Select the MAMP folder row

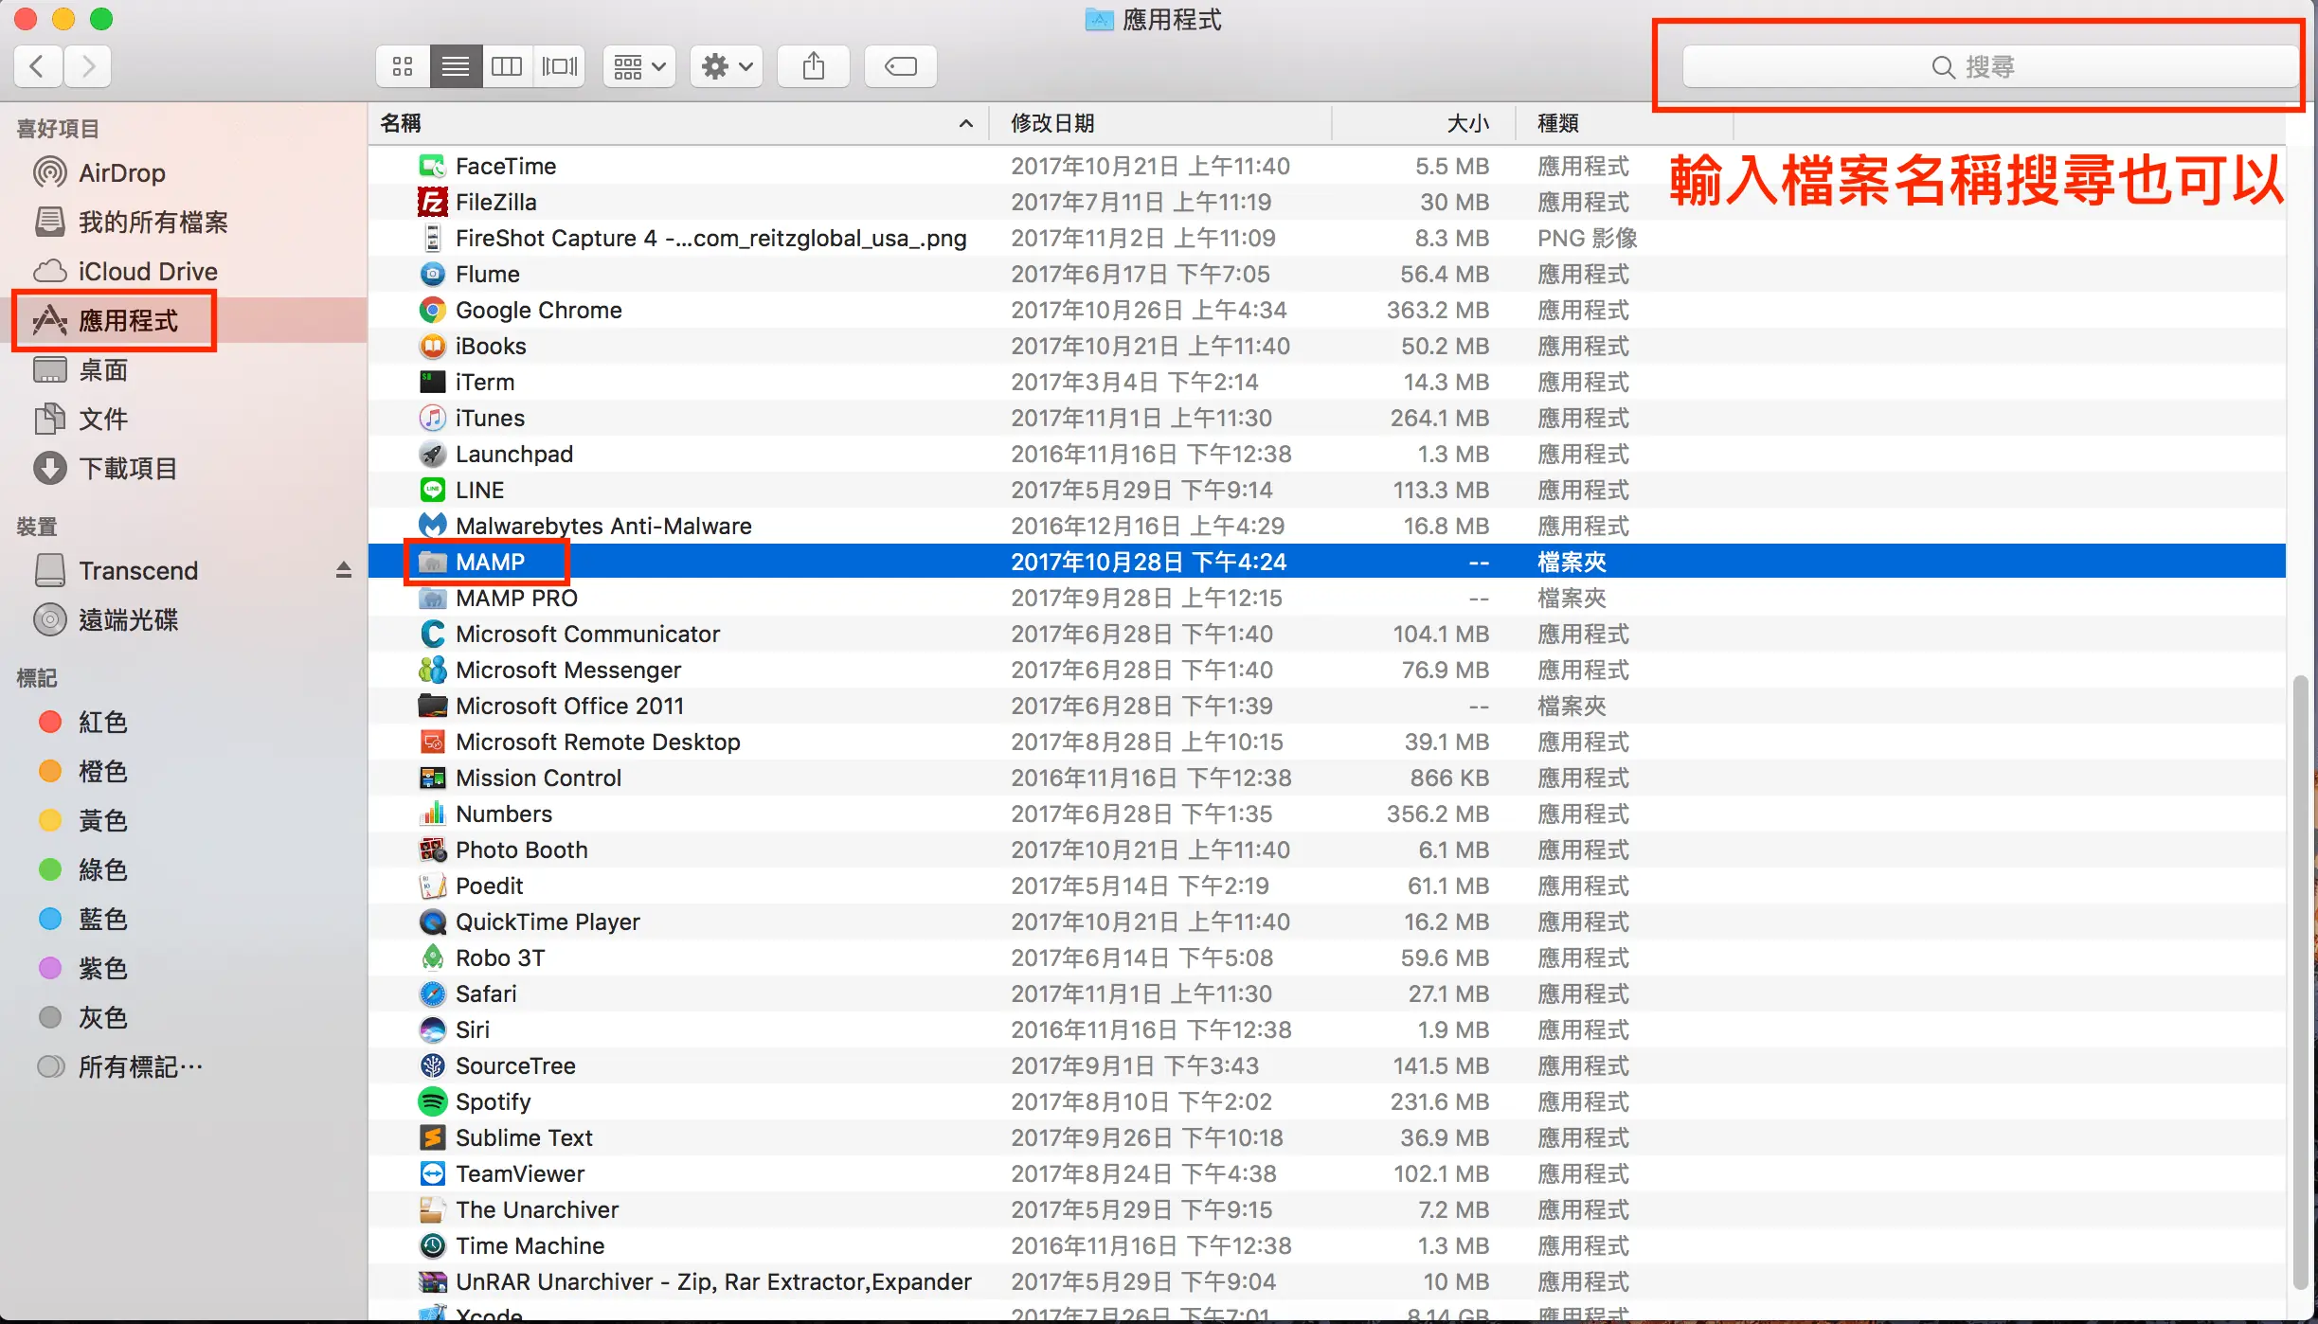(1326, 562)
